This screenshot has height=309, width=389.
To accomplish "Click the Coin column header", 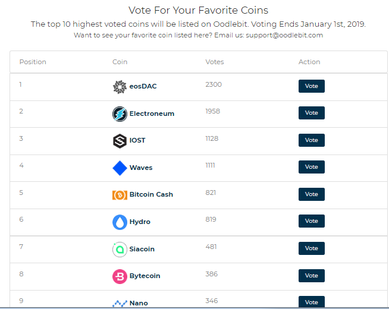I will (x=120, y=62).
